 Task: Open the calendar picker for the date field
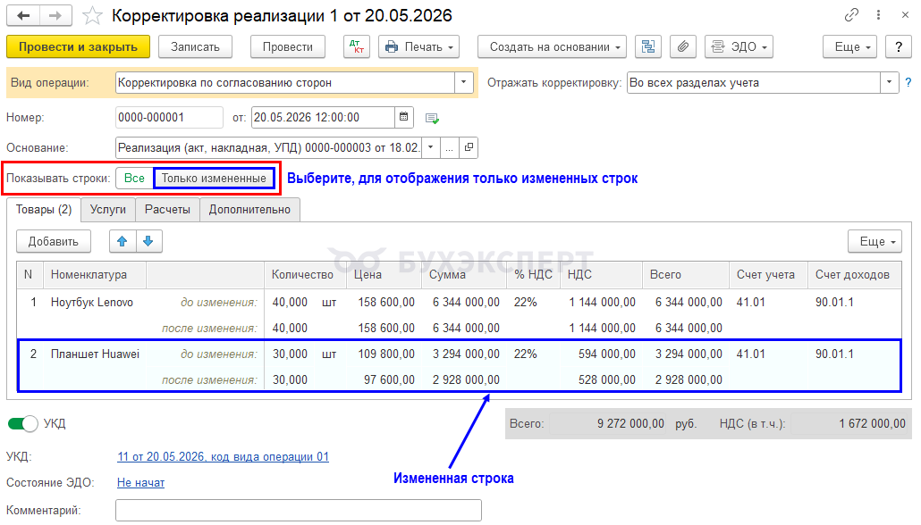(x=404, y=117)
